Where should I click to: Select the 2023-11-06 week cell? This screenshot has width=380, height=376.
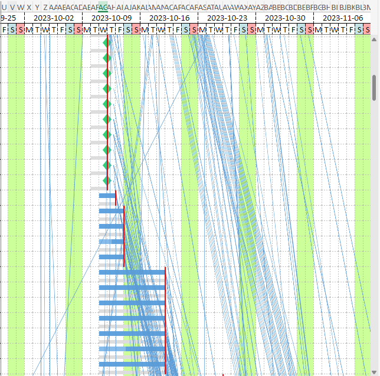point(342,18)
